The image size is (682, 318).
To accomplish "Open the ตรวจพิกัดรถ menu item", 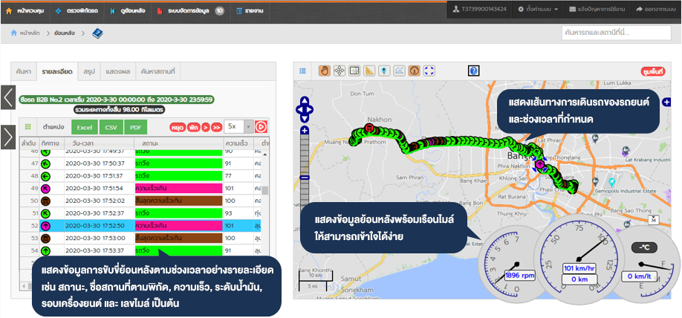I will [x=76, y=11].
